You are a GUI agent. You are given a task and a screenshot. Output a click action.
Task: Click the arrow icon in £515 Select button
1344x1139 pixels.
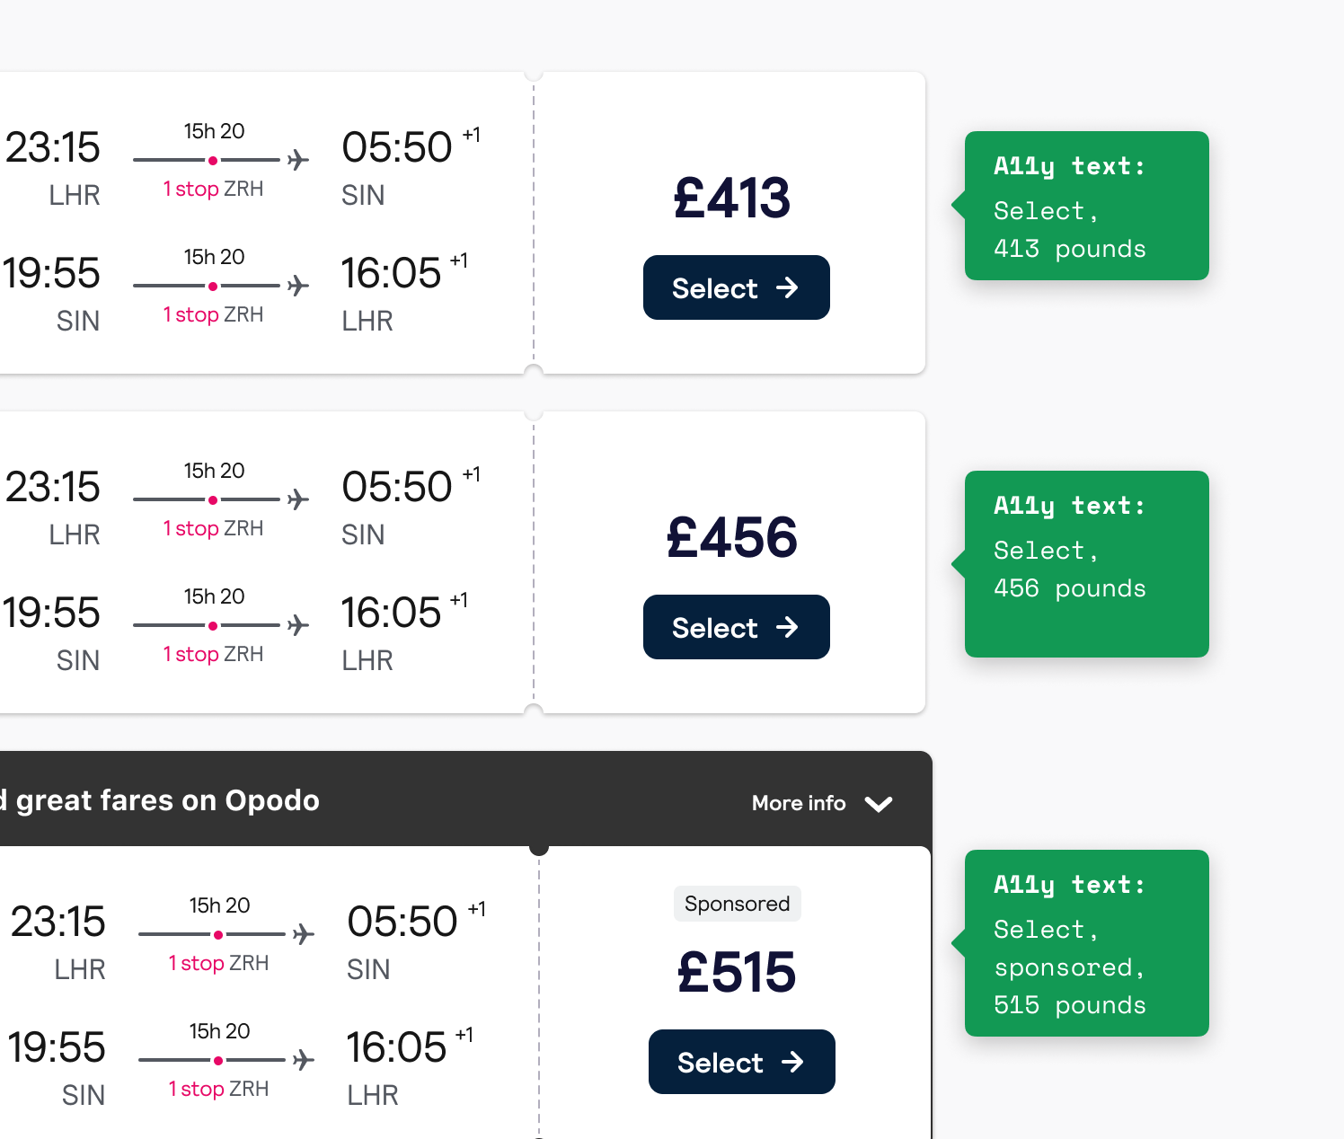pyautogui.click(x=792, y=1062)
